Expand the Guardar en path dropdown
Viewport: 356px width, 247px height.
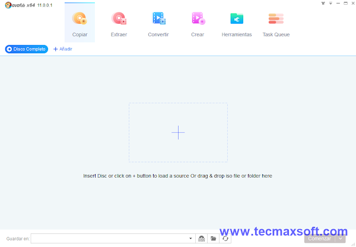click(190, 238)
